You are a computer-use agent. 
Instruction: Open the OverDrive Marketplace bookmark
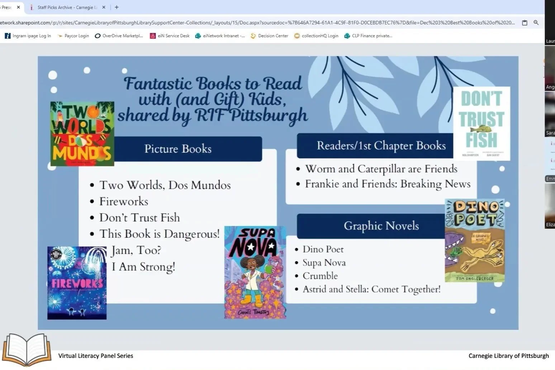click(119, 35)
